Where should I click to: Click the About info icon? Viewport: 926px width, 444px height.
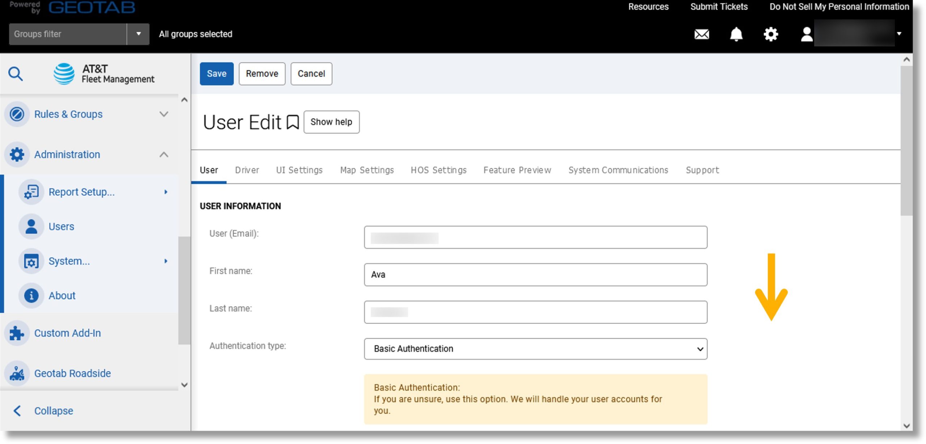click(31, 296)
